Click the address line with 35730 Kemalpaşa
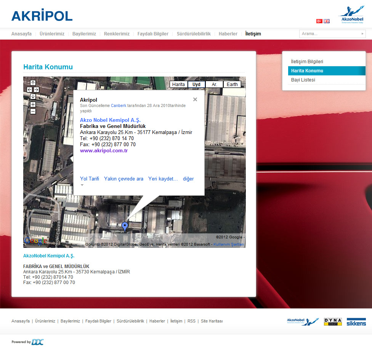 [77, 271]
